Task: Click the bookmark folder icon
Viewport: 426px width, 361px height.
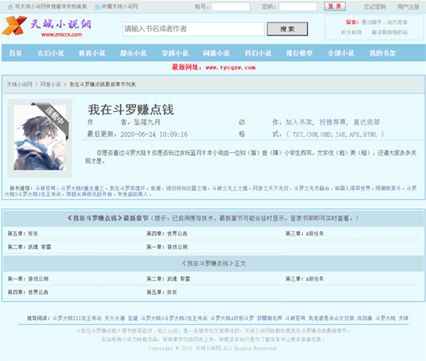Action: [98, 6]
